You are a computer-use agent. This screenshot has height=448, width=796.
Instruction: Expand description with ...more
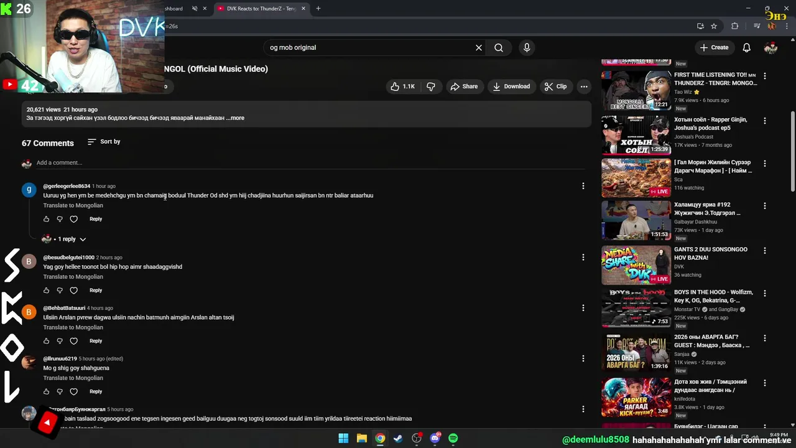pos(235,118)
